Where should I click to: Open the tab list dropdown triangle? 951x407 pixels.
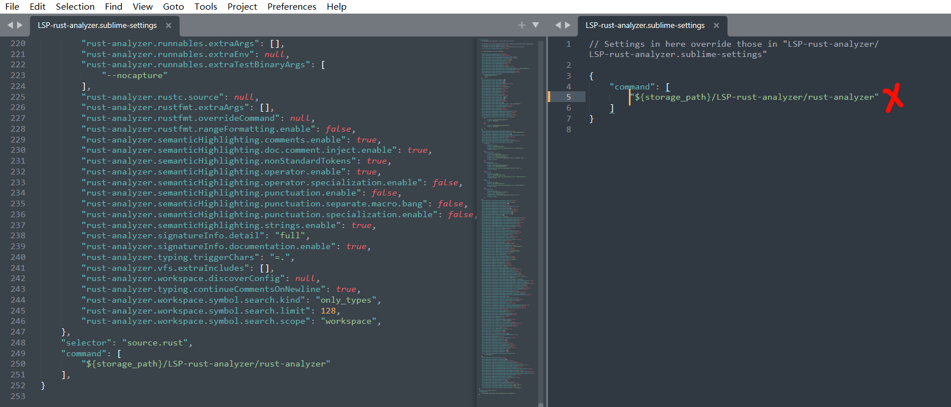click(535, 25)
